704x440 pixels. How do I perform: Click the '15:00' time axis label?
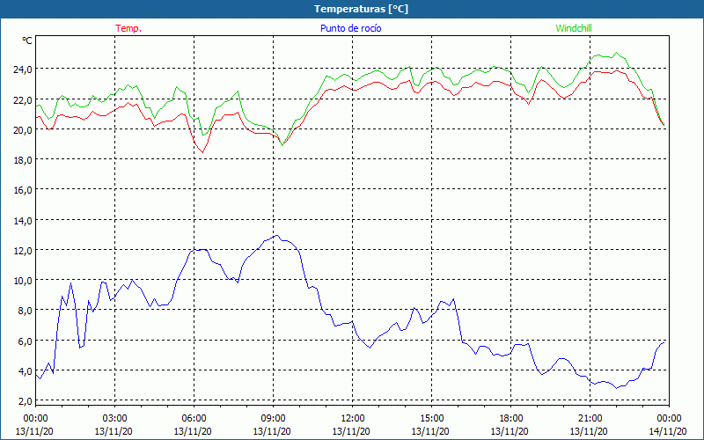pos(431,419)
